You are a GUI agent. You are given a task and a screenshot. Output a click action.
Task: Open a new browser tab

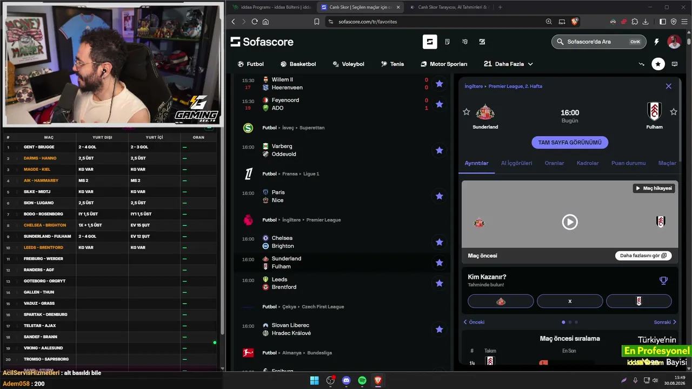pos(500,7)
